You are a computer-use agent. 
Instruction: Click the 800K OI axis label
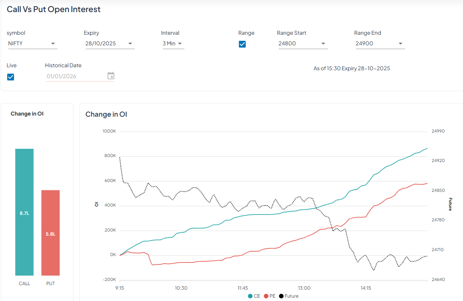coord(110,156)
